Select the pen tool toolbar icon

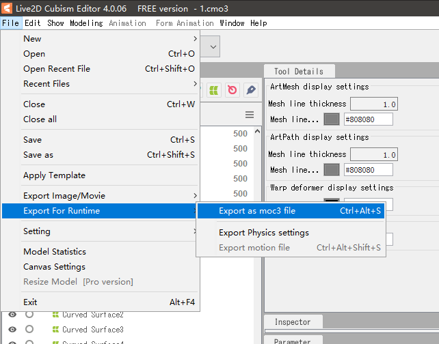(x=251, y=90)
